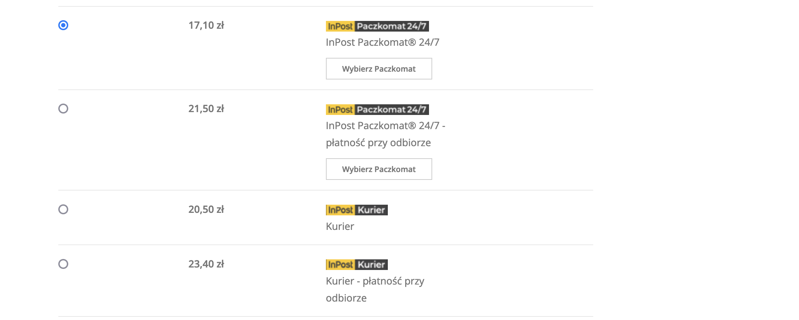Click the 23,40 zł price
The height and width of the screenshot is (320, 799).
pyautogui.click(x=206, y=264)
